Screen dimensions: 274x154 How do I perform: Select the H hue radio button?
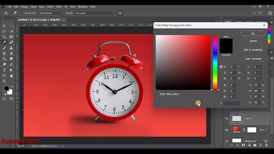[221, 67]
